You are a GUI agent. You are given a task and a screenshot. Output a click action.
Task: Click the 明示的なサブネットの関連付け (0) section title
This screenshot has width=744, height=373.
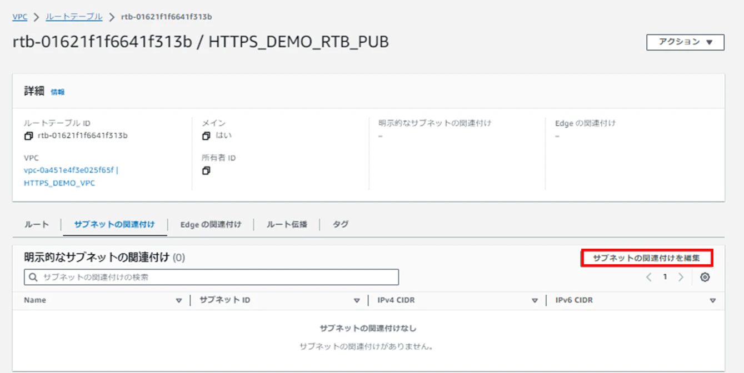[104, 258]
